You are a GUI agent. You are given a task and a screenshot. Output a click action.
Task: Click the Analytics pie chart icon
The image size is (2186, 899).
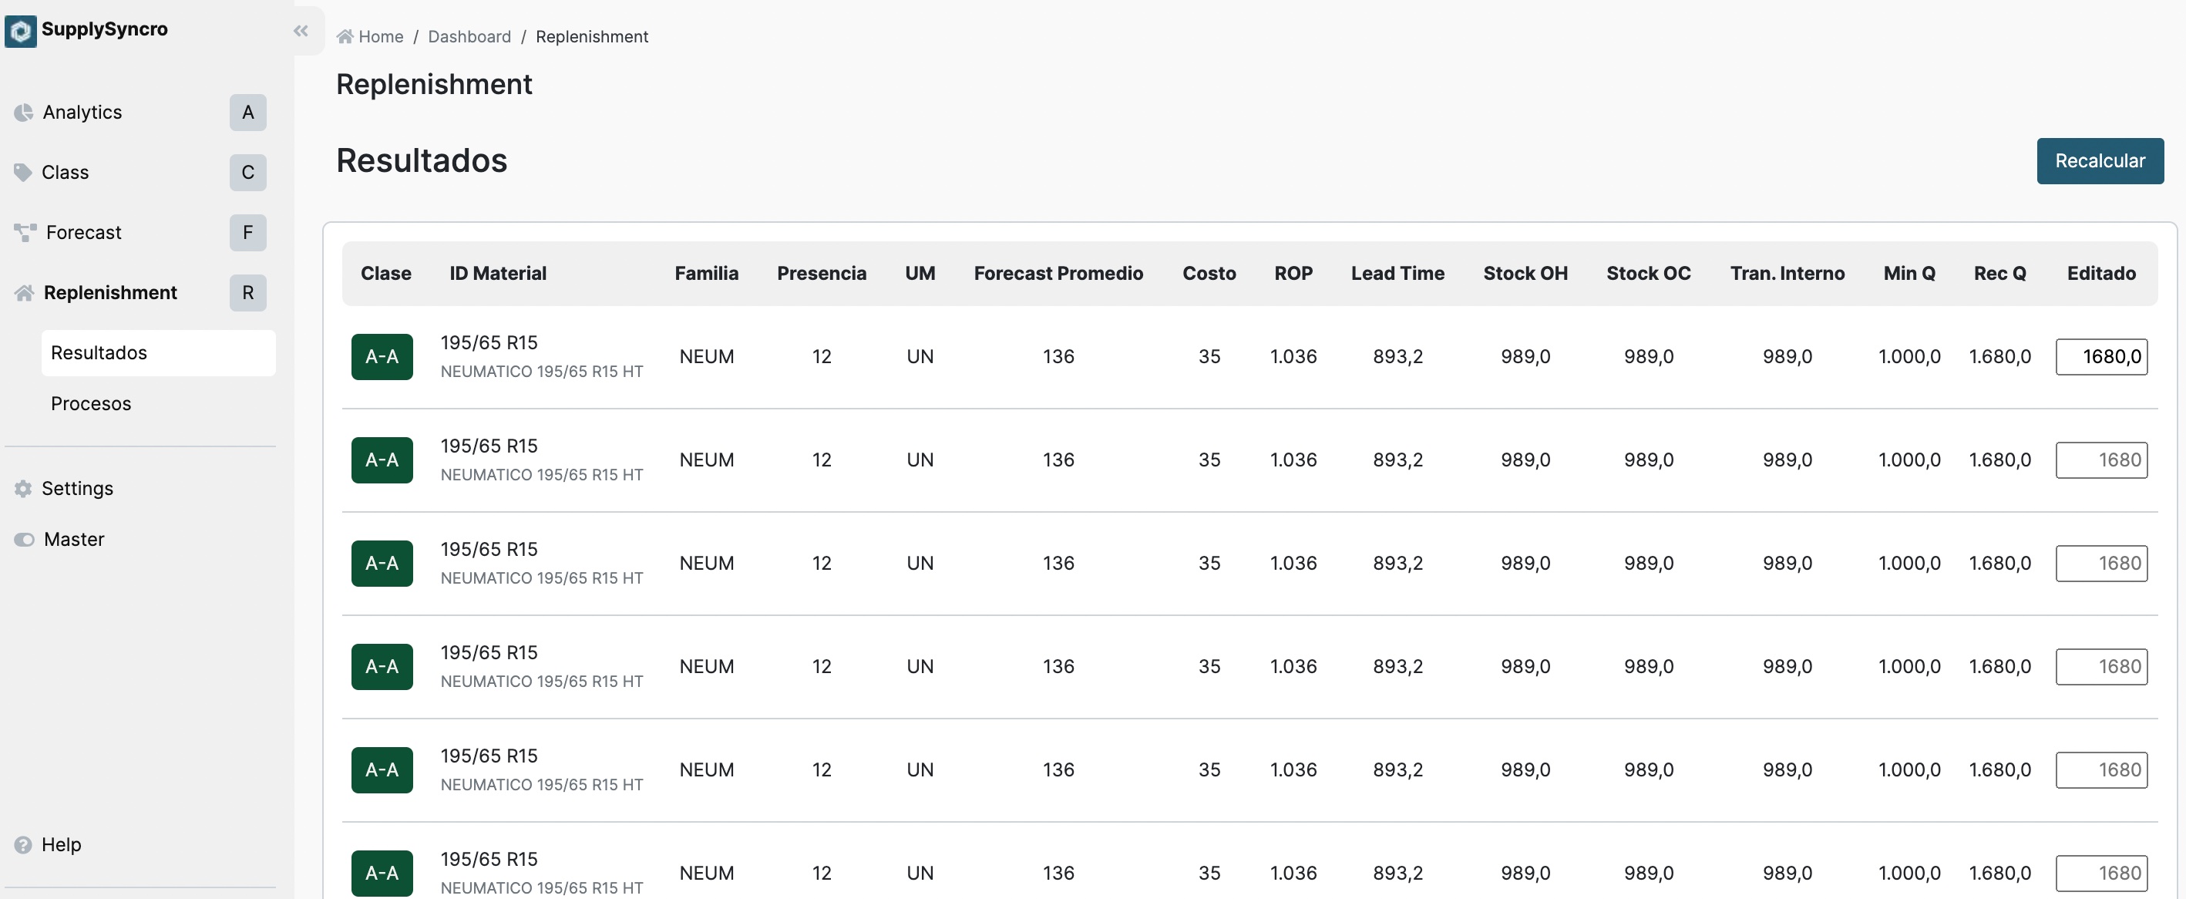point(24,112)
